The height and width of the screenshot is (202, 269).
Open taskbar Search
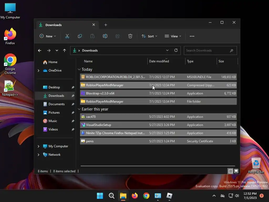pos(111,196)
